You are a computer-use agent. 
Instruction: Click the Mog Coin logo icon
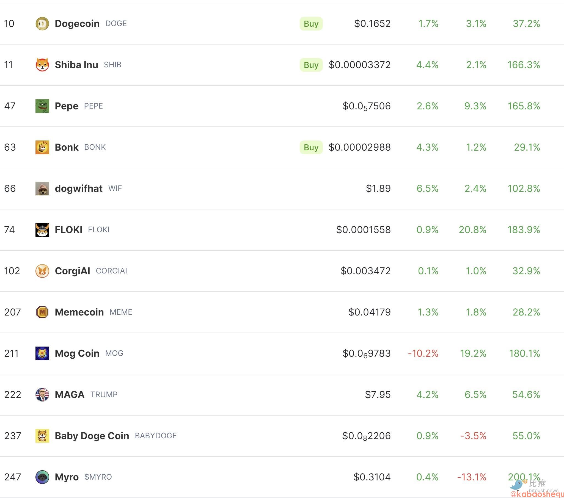tap(42, 353)
